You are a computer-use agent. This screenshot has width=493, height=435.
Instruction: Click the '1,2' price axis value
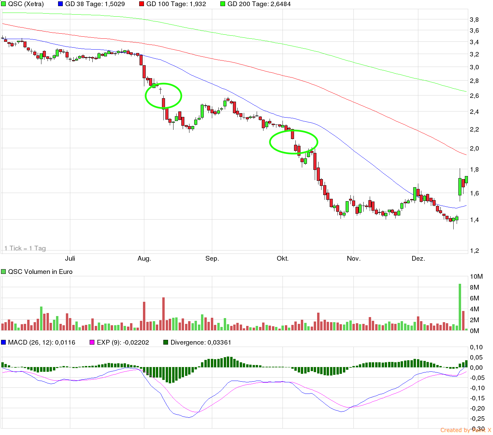pyautogui.click(x=474, y=251)
